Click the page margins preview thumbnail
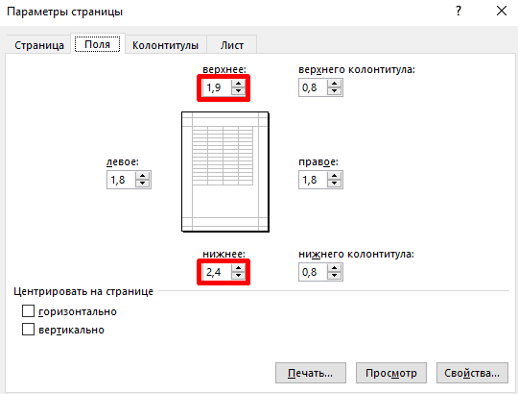 (x=225, y=172)
